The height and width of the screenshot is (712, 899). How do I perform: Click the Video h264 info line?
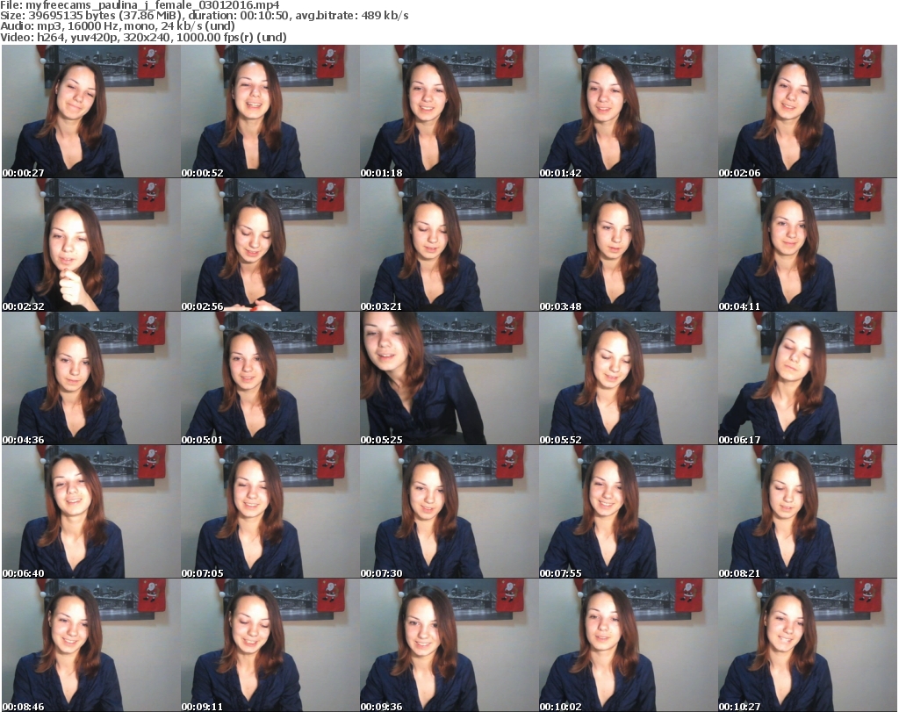click(x=143, y=37)
